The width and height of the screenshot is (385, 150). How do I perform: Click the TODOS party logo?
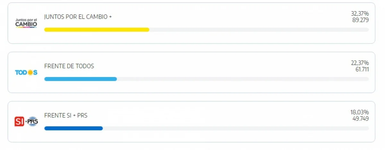[26, 73]
